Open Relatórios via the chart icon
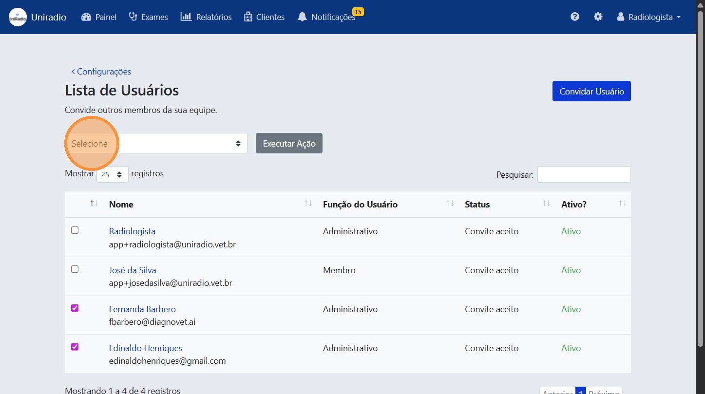This screenshot has height=394, width=705. [x=185, y=17]
